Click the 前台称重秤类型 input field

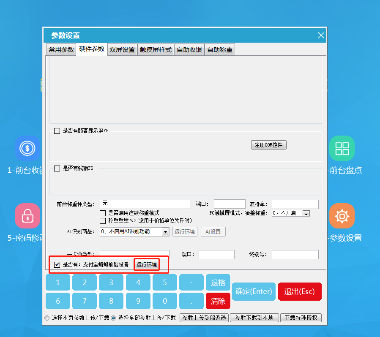click(145, 204)
